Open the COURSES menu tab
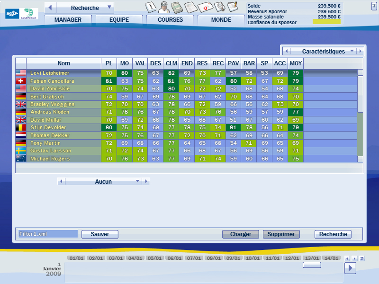 (170, 20)
